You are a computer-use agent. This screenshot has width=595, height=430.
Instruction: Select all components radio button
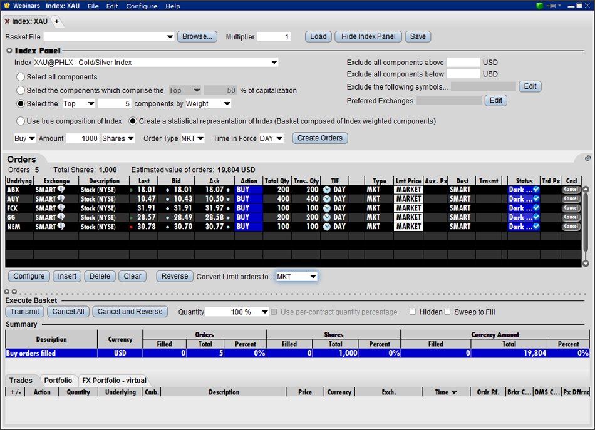(21, 77)
